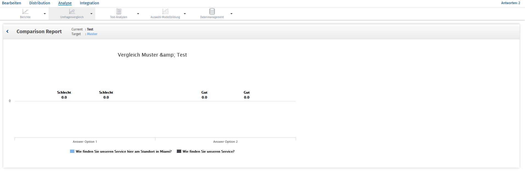This screenshot has height=185, width=525.
Task: Click legend text 'Wie finden Sie unseren Service?'
Action: pyautogui.click(x=208, y=152)
